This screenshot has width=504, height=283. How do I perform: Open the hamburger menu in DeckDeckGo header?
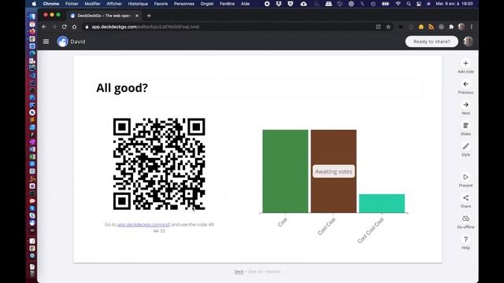pos(46,42)
